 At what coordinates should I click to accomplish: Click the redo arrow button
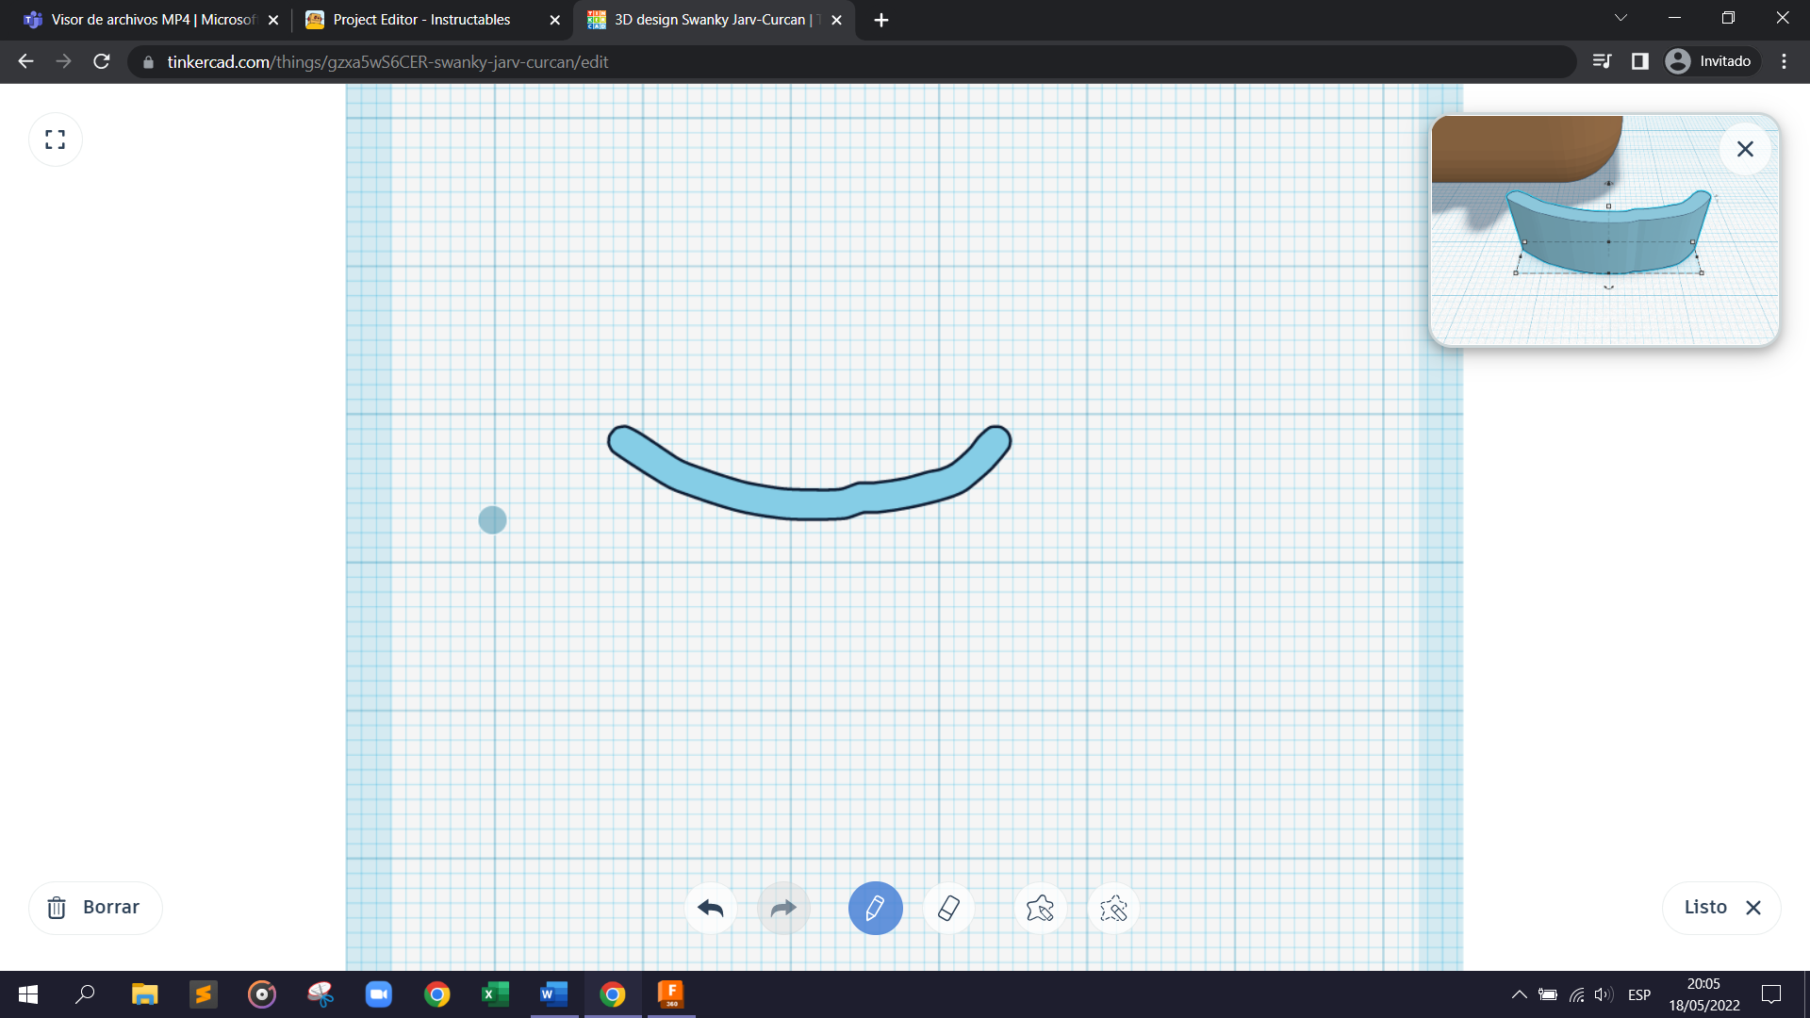pyautogui.click(x=783, y=908)
